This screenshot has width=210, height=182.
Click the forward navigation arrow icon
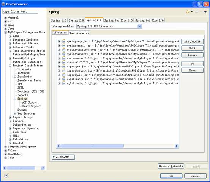point(197,12)
